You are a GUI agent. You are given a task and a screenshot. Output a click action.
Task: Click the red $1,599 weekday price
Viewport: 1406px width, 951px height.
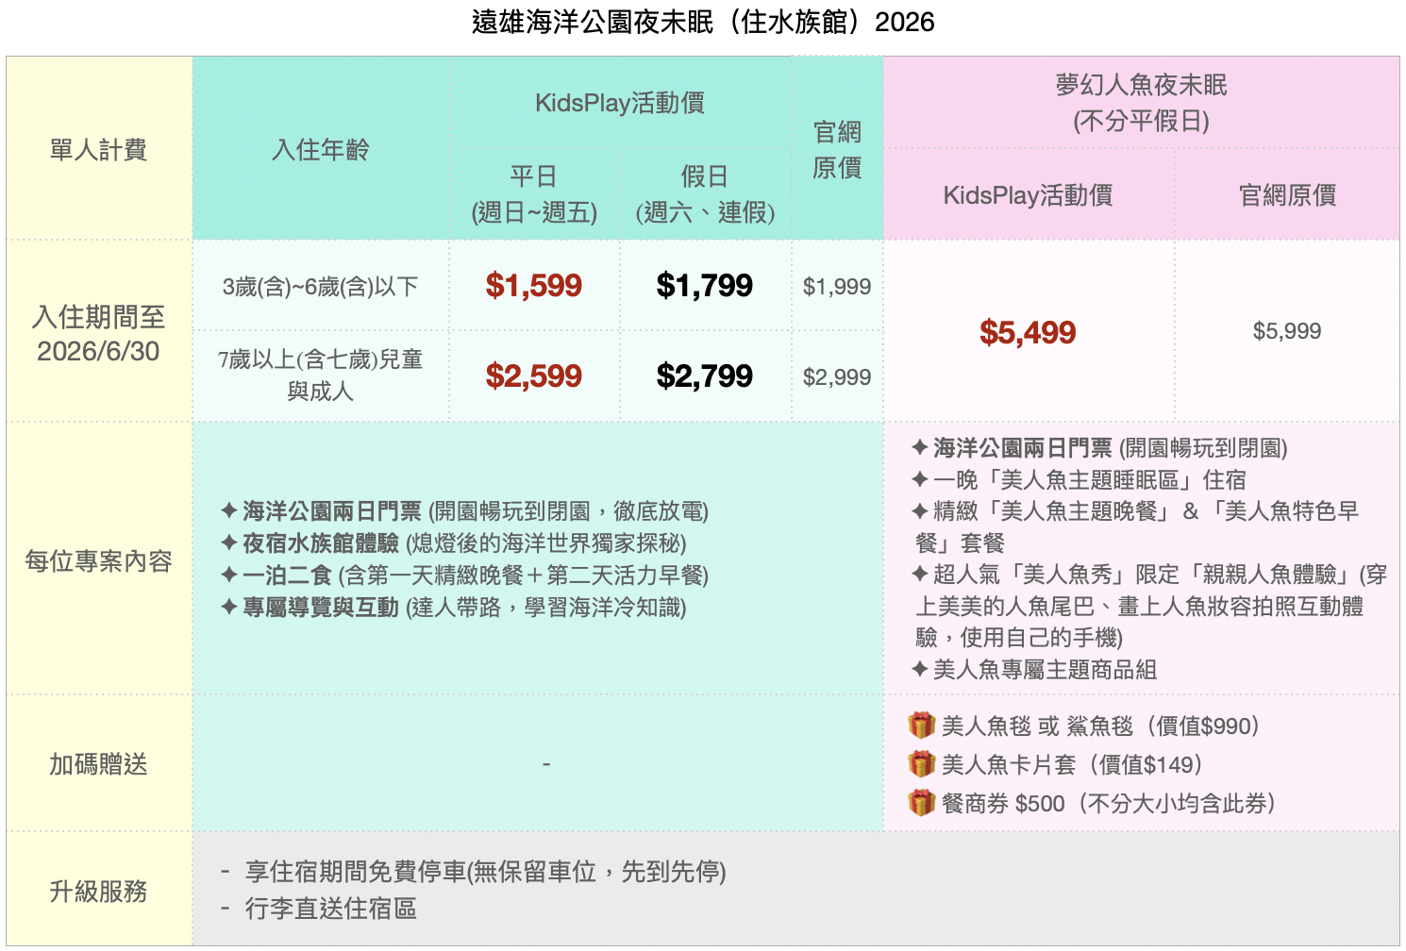coord(533,286)
